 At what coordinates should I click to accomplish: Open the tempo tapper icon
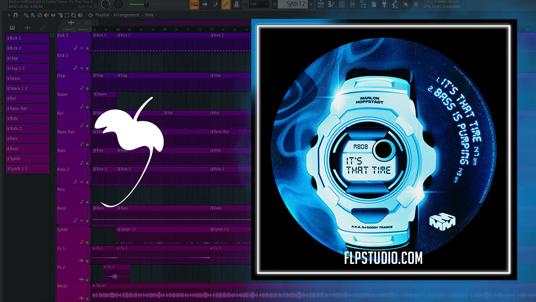[395, 5]
